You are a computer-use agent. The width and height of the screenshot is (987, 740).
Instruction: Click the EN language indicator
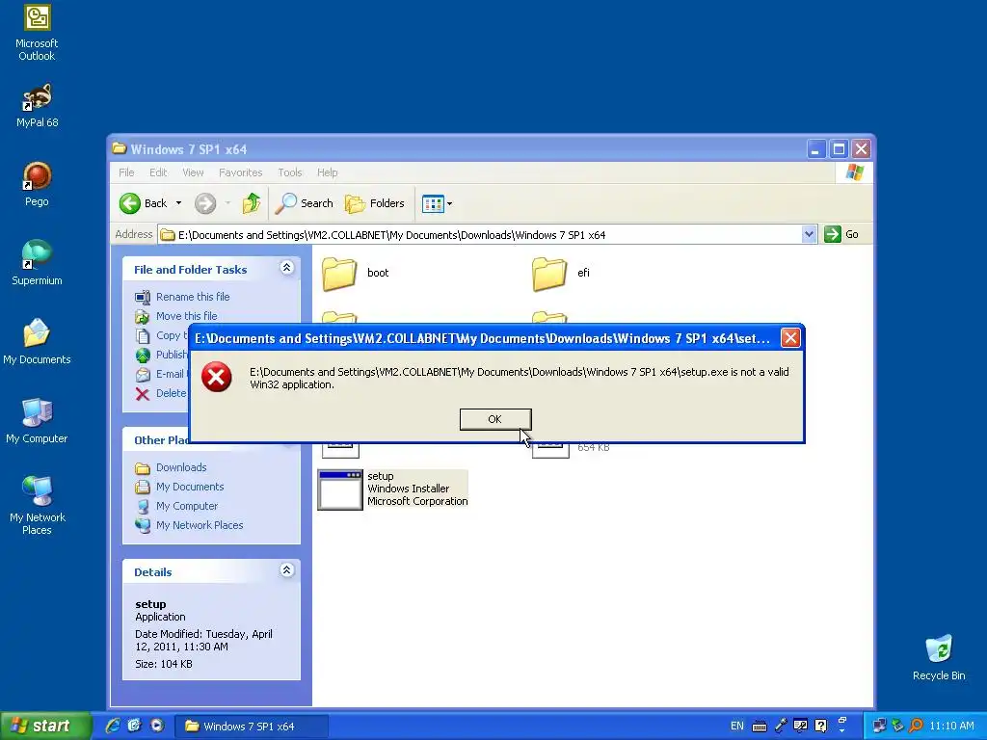(x=737, y=727)
